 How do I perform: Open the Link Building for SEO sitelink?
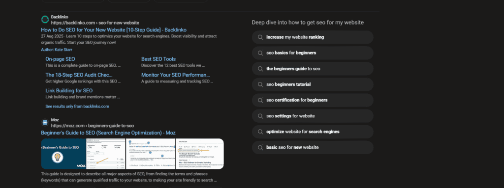69,90
